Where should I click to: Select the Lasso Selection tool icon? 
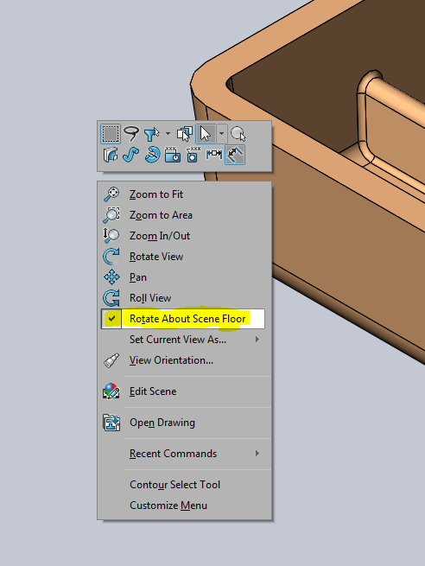131,134
